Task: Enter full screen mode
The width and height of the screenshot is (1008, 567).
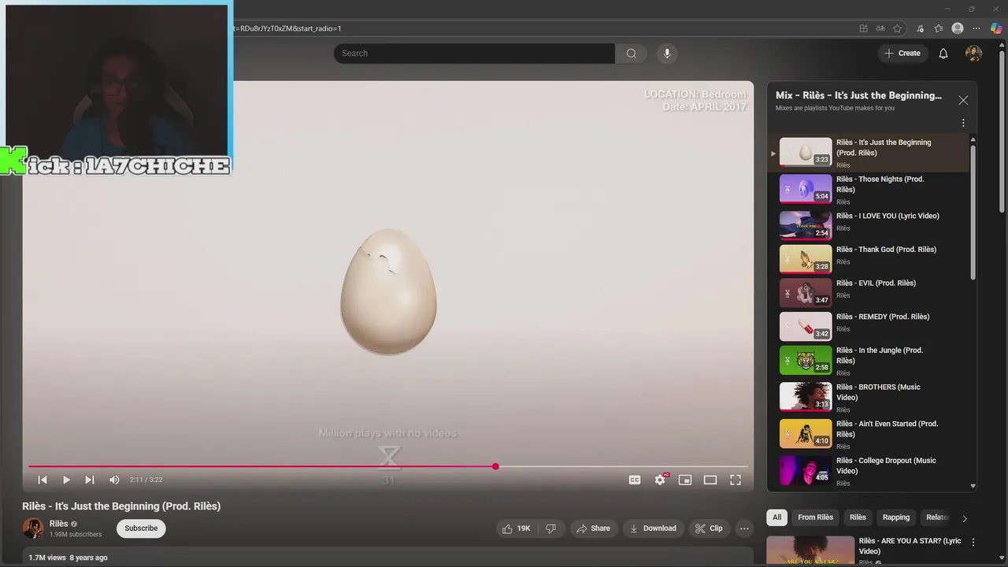Action: point(736,480)
